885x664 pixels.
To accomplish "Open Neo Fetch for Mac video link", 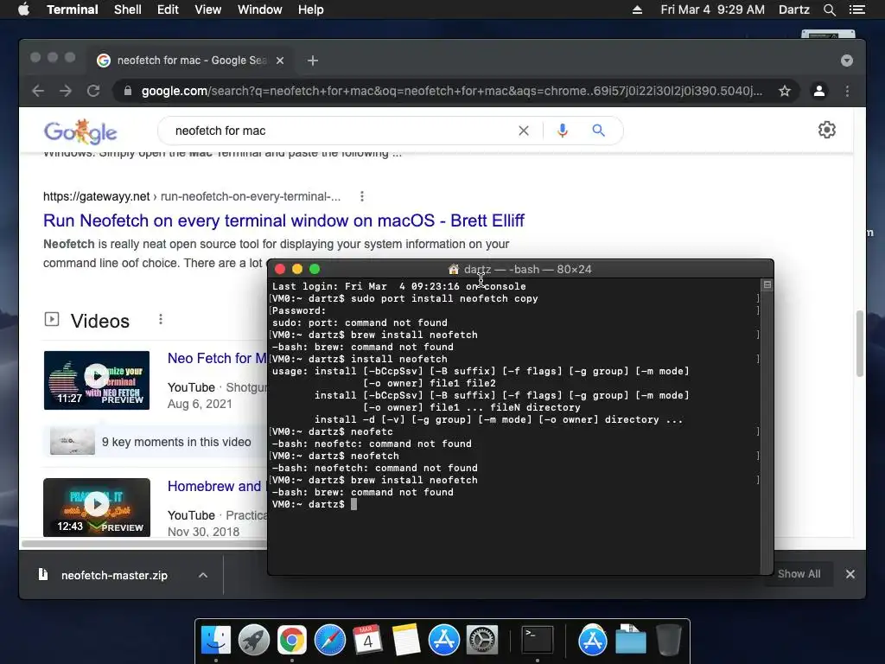I will (217, 359).
